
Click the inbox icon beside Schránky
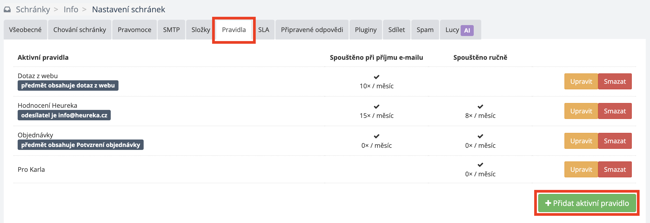(7, 10)
